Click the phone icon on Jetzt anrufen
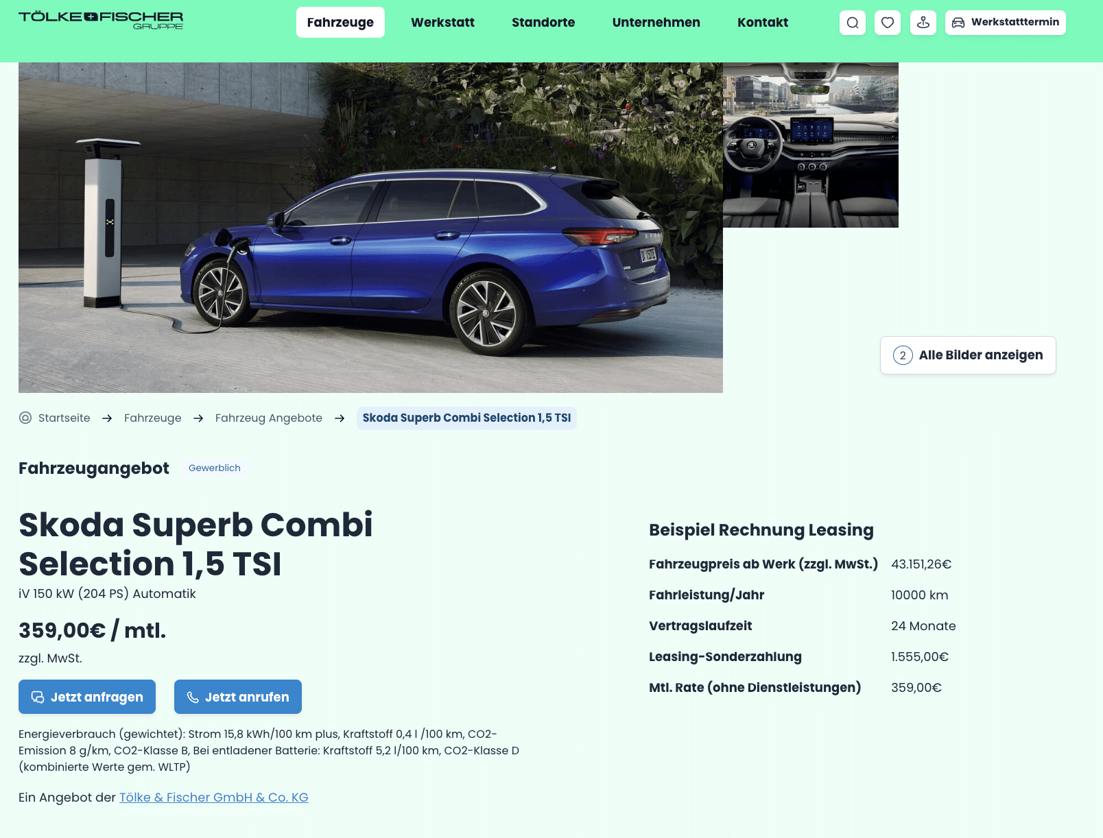The image size is (1103, 838). point(193,697)
